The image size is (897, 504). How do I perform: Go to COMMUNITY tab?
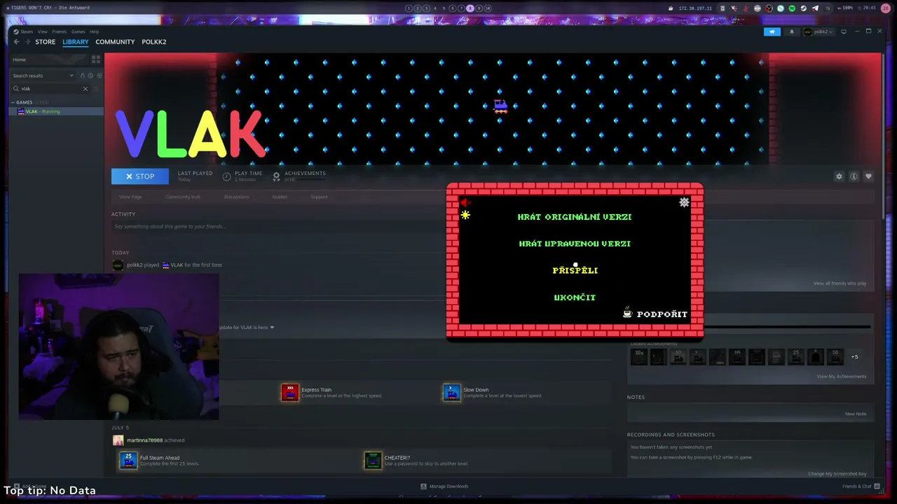[115, 42]
